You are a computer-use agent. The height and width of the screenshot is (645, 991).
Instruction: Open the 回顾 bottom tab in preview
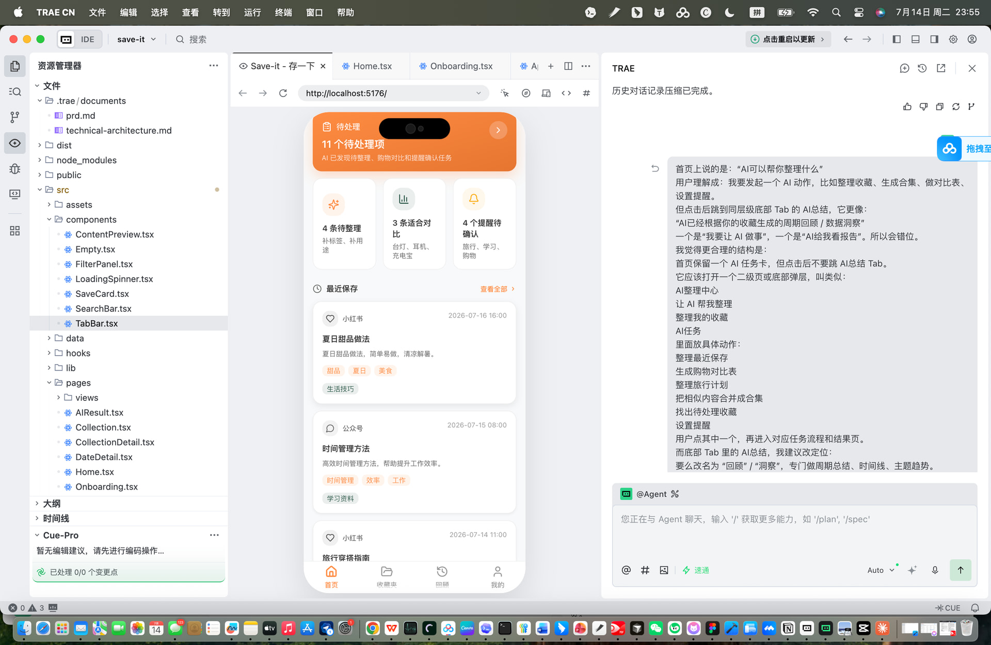[x=442, y=577]
